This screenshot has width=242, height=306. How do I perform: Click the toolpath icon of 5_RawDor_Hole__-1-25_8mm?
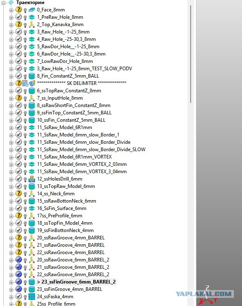pyautogui.click(x=31, y=47)
